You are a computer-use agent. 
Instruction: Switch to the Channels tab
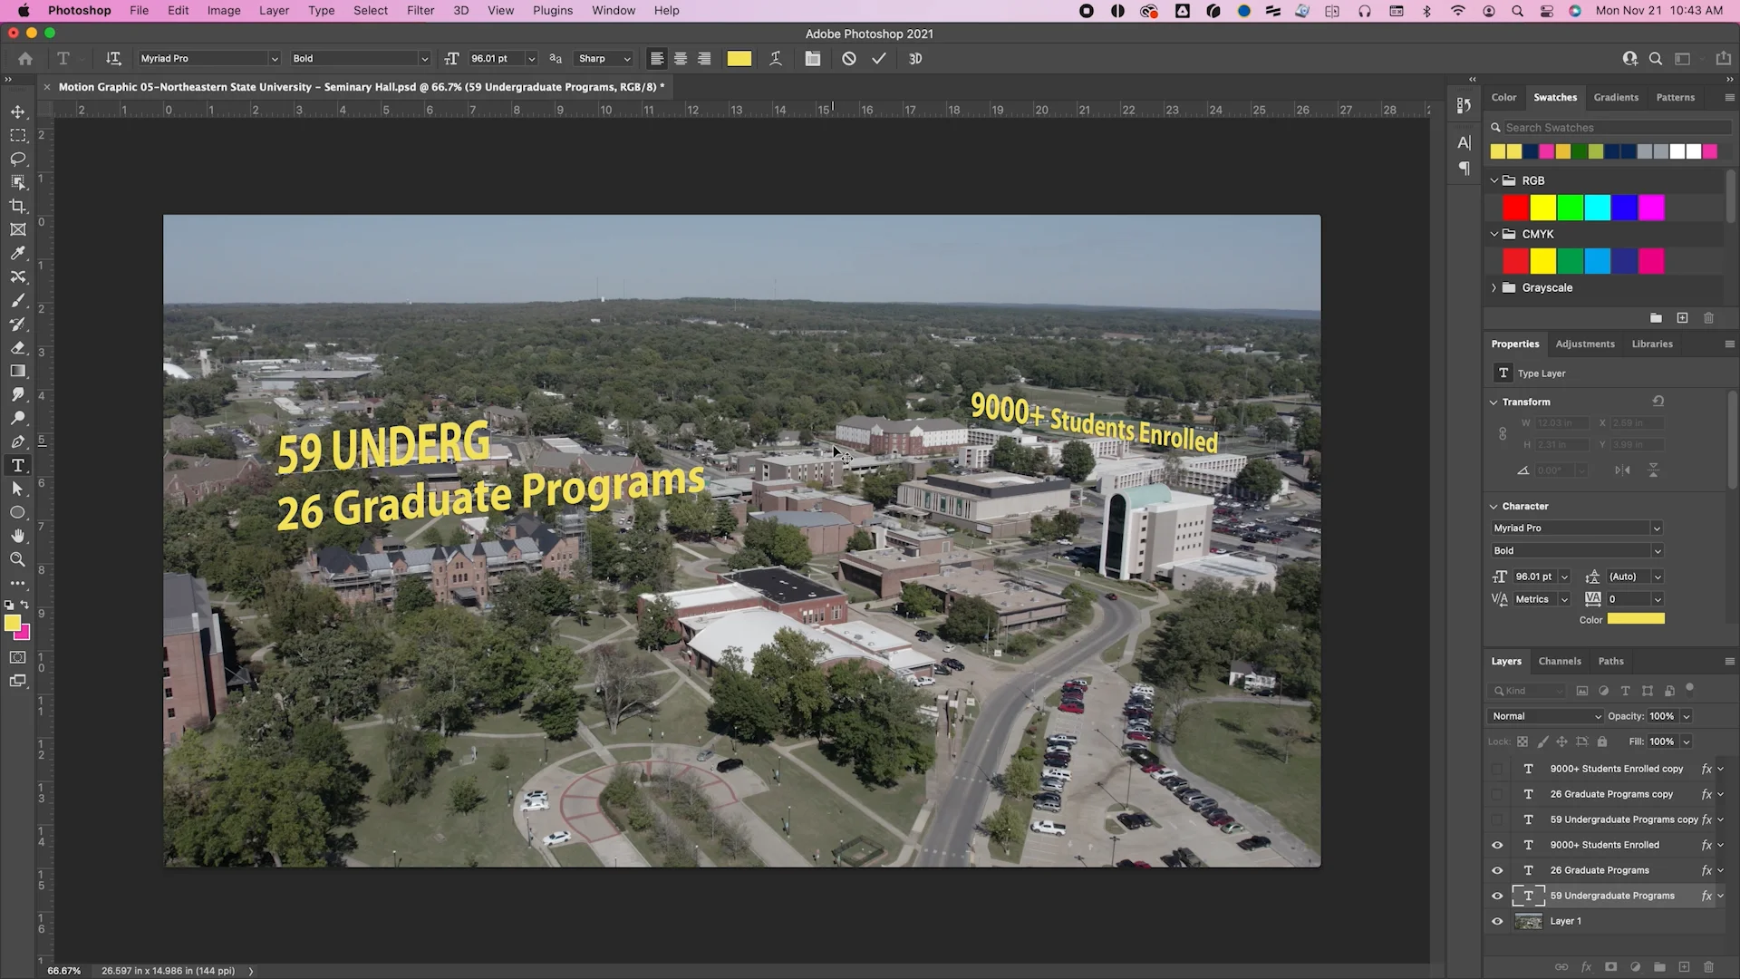click(x=1560, y=661)
